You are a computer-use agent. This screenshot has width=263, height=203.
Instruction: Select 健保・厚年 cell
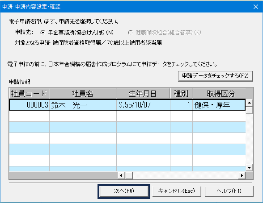(x=219, y=105)
